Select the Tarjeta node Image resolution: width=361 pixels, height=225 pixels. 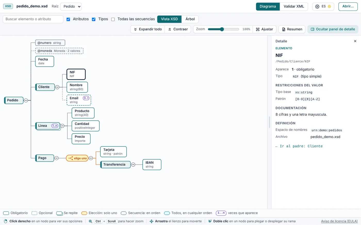(113, 152)
